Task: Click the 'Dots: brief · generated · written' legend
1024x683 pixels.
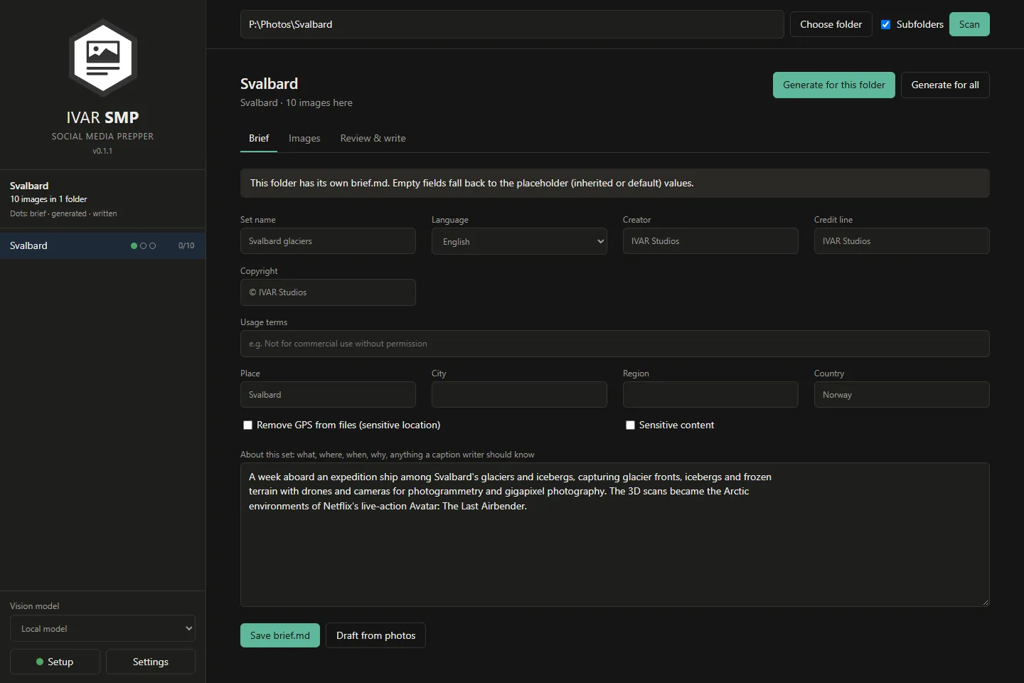Action: [63, 213]
